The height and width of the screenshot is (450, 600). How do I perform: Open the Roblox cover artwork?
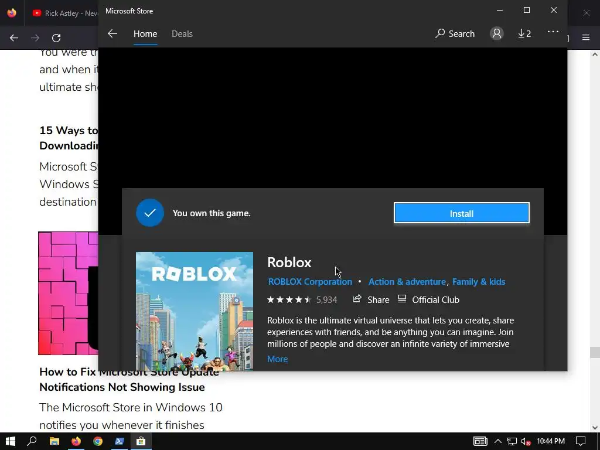click(195, 311)
